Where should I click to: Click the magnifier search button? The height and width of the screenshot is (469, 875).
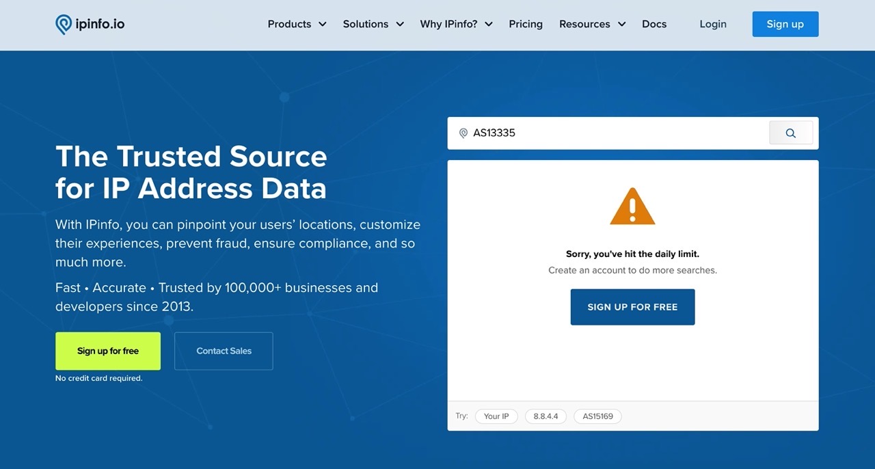(x=791, y=133)
